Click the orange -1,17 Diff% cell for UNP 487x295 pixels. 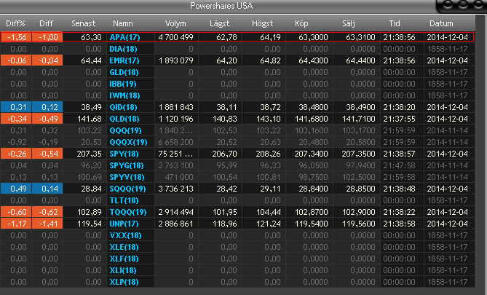pyautogui.click(x=16, y=224)
